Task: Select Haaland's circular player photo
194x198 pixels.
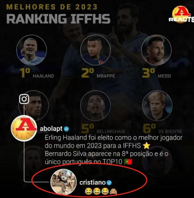Action: (32, 50)
